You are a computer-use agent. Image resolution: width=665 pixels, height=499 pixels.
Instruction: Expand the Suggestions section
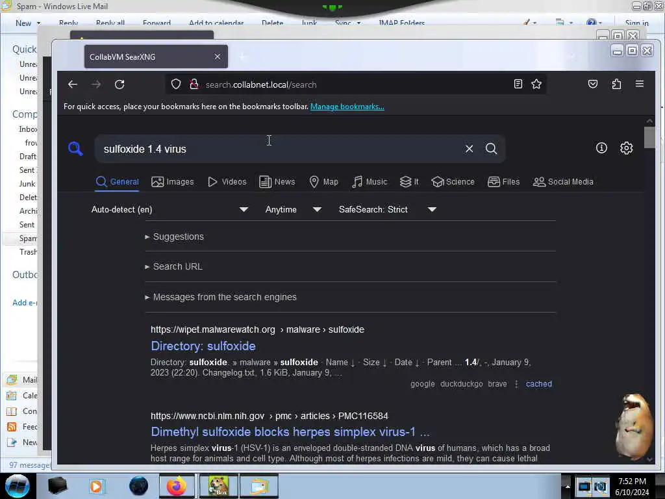tap(174, 237)
